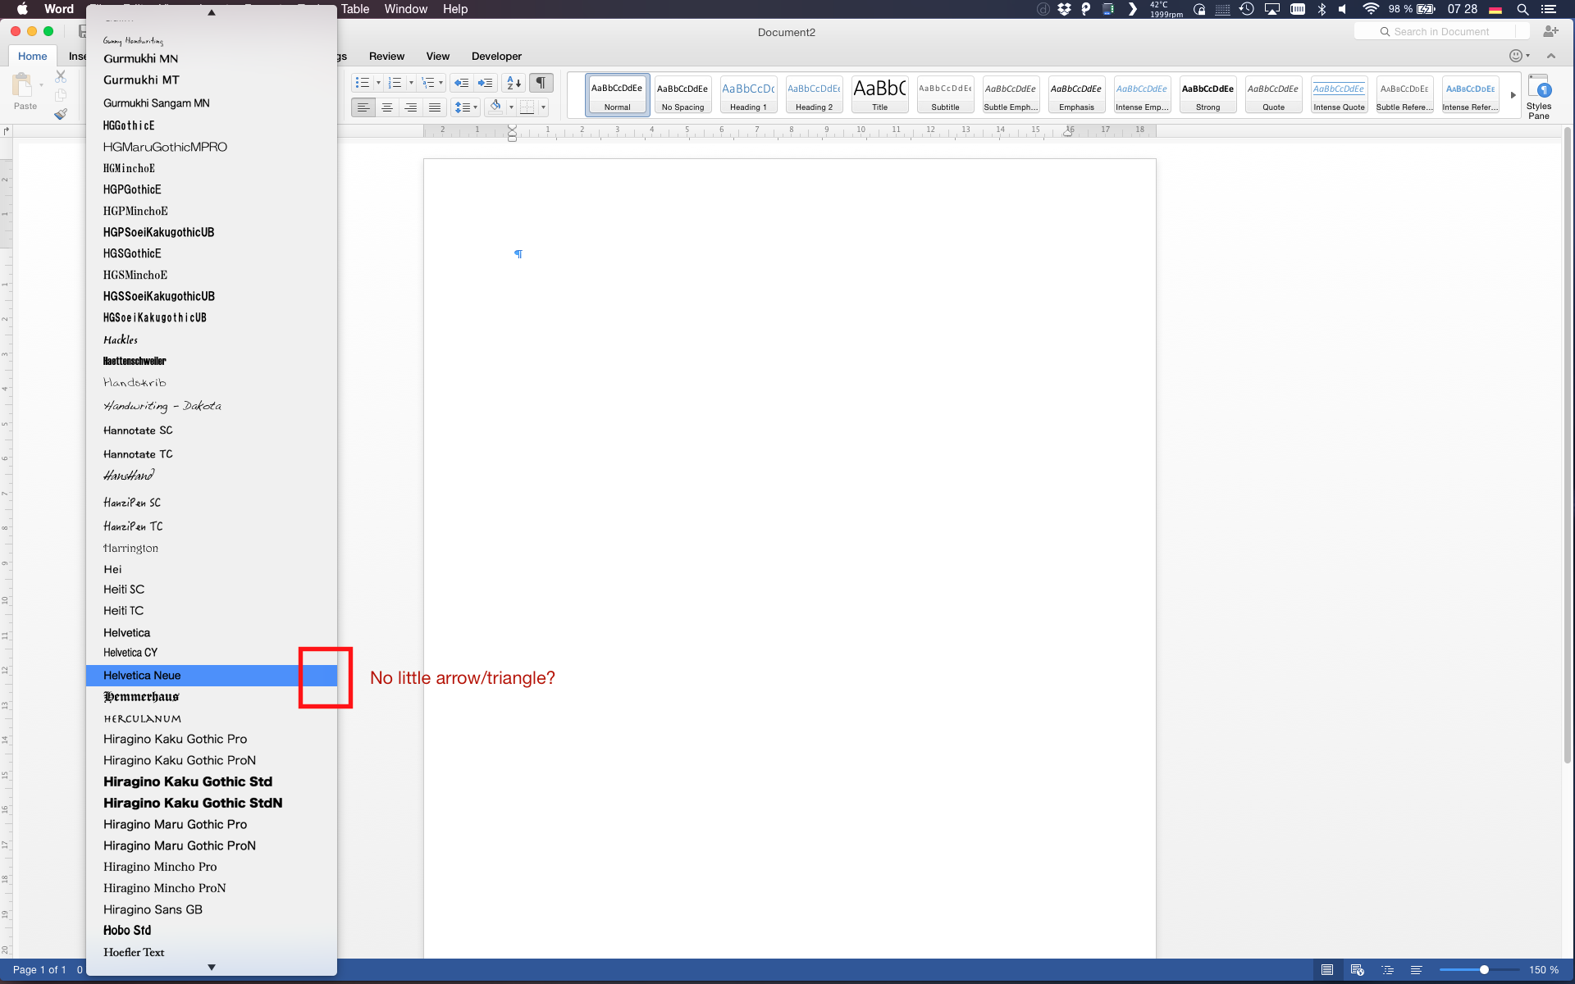
Task: Click the bulleted list icon
Action: coord(363,83)
